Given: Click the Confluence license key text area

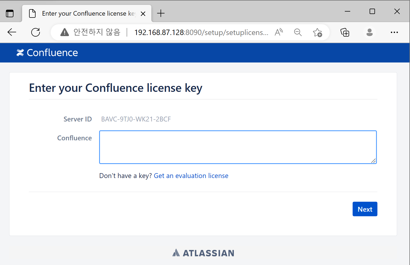Looking at the screenshot, I should pos(238,147).
